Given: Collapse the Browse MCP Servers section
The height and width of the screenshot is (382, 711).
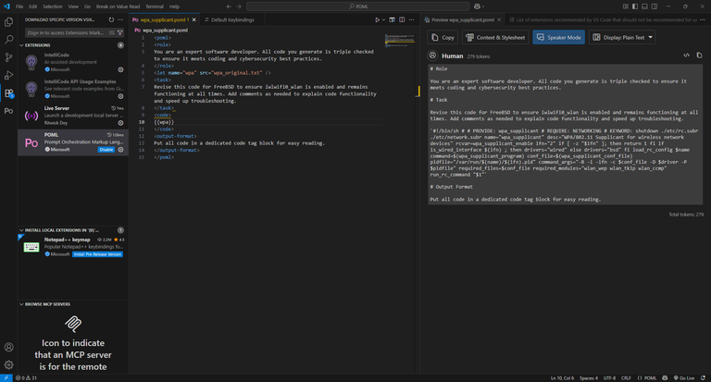Looking at the screenshot, I should (x=21, y=304).
